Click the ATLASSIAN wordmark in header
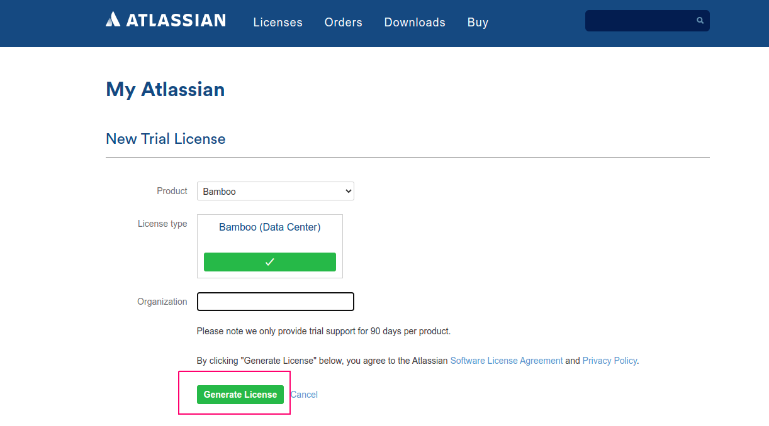This screenshot has width=769, height=426. [x=176, y=20]
